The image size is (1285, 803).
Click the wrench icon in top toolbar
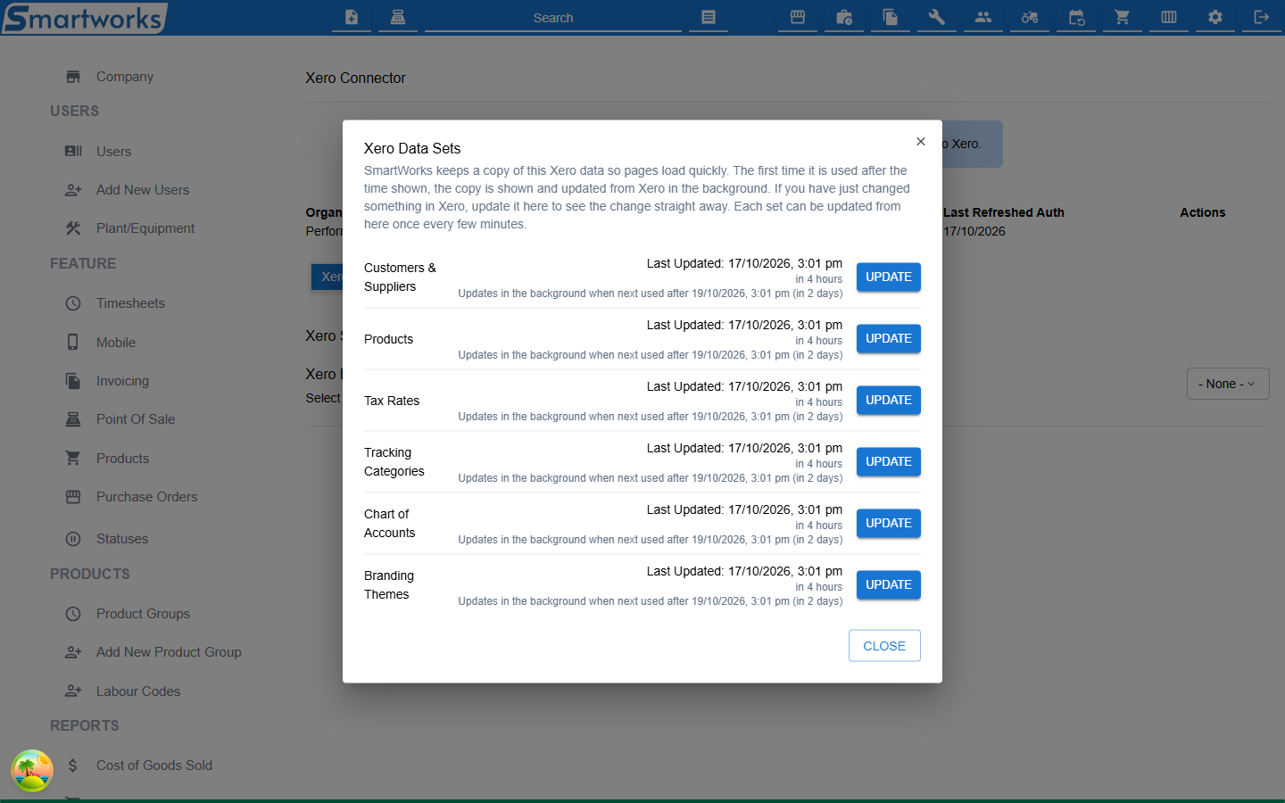(x=937, y=17)
